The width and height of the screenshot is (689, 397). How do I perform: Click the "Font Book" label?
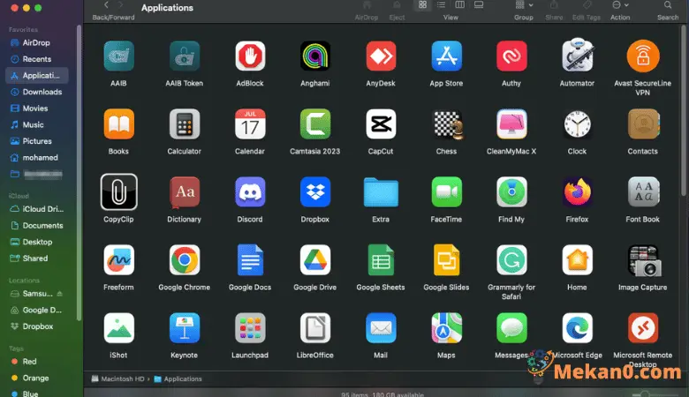[x=643, y=220]
